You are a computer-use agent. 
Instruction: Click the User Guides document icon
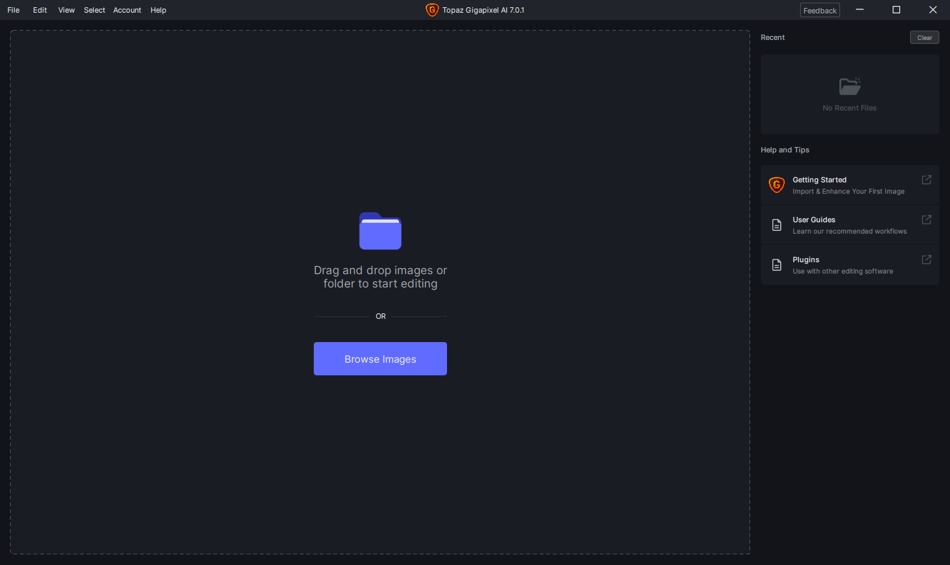[x=776, y=224]
